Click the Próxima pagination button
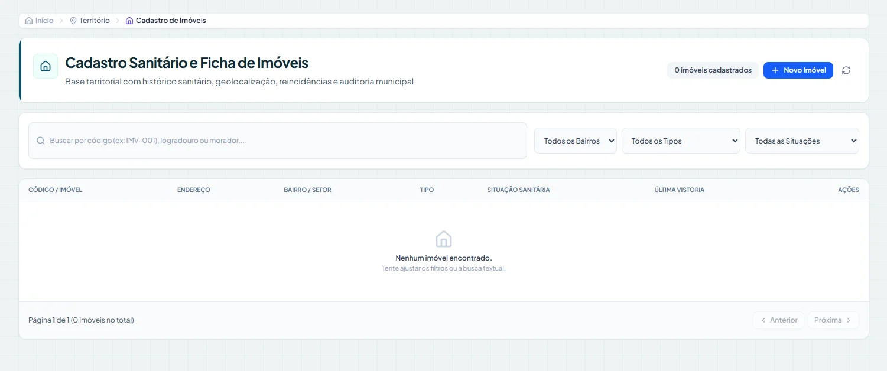The height and width of the screenshot is (371, 887). coord(833,320)
